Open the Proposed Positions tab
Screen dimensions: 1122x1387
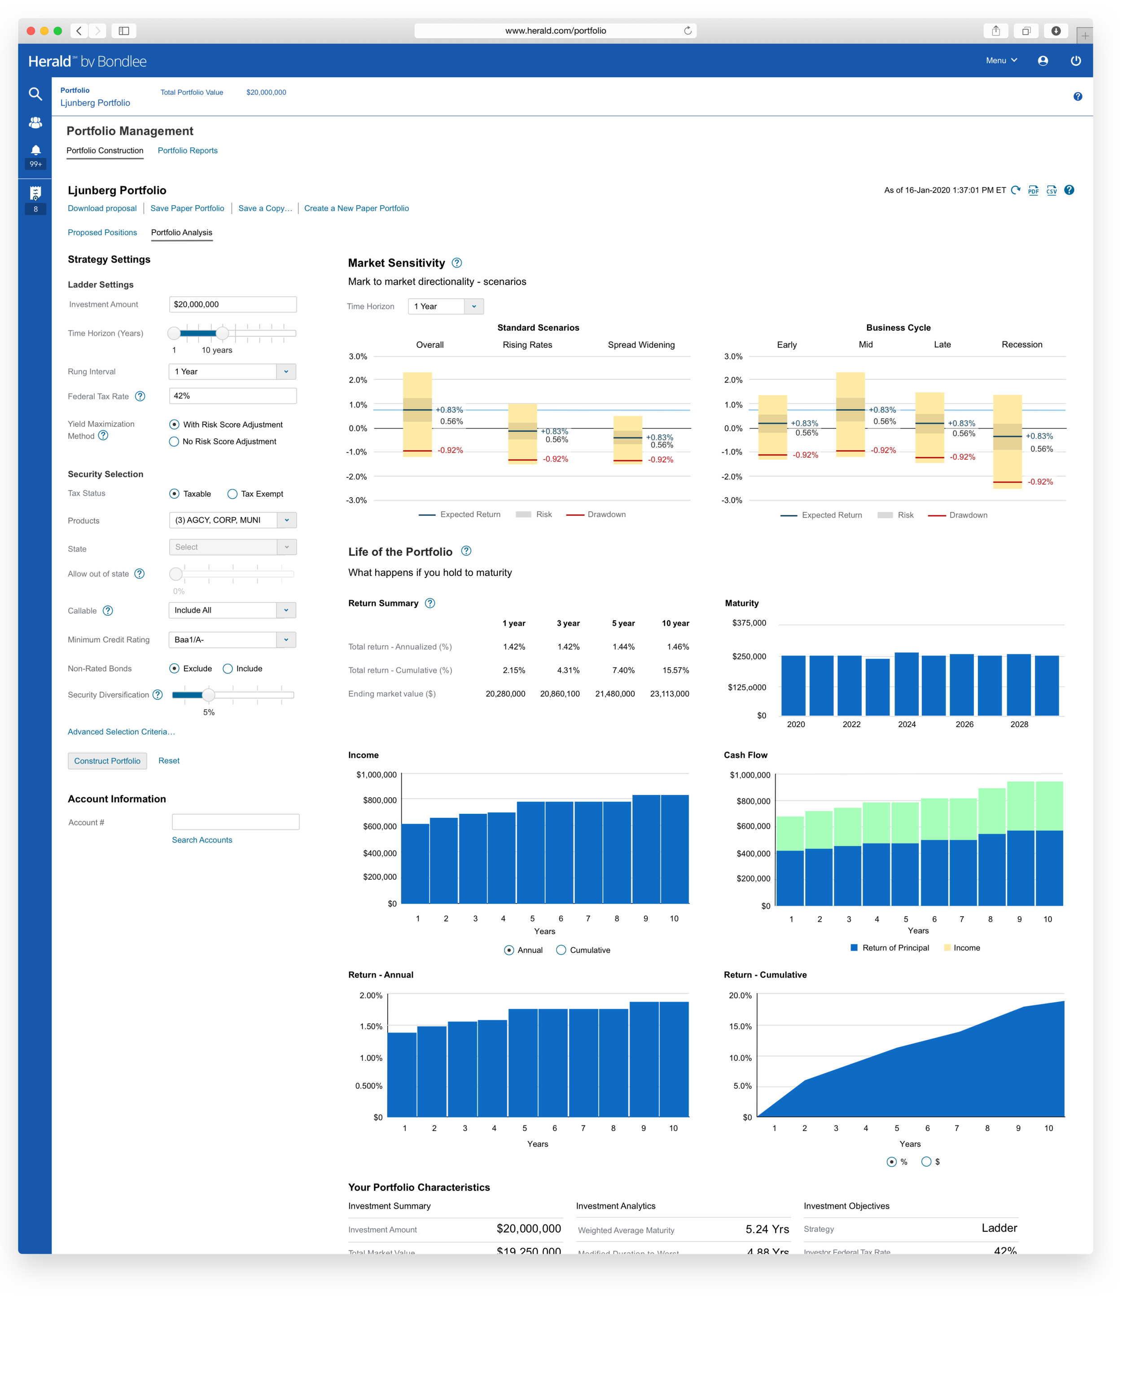102,233
